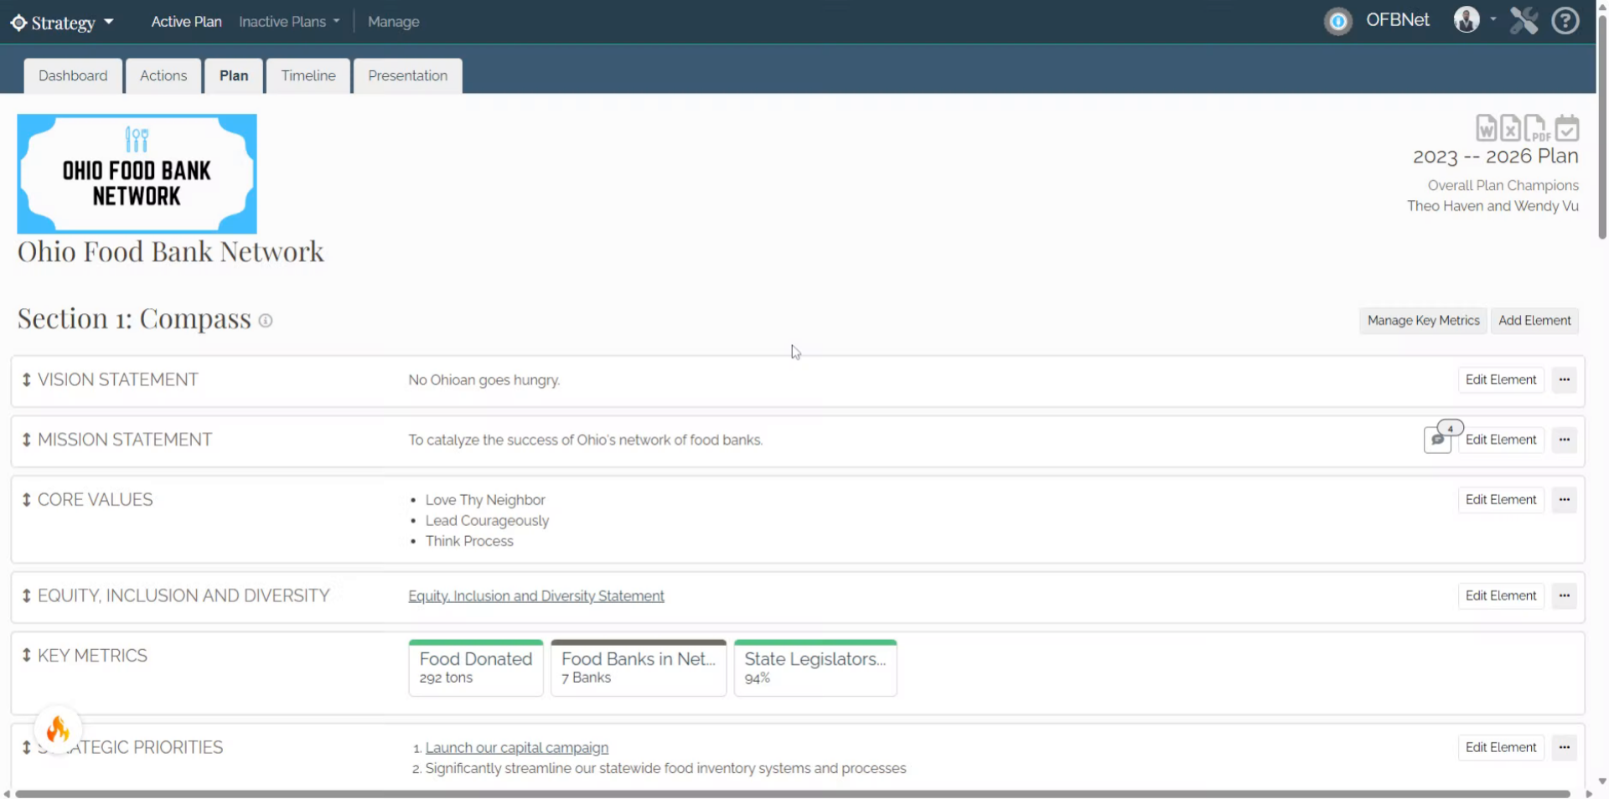
Task: Click the Ohio Food Bank Network heading
Action: point(171,251)
